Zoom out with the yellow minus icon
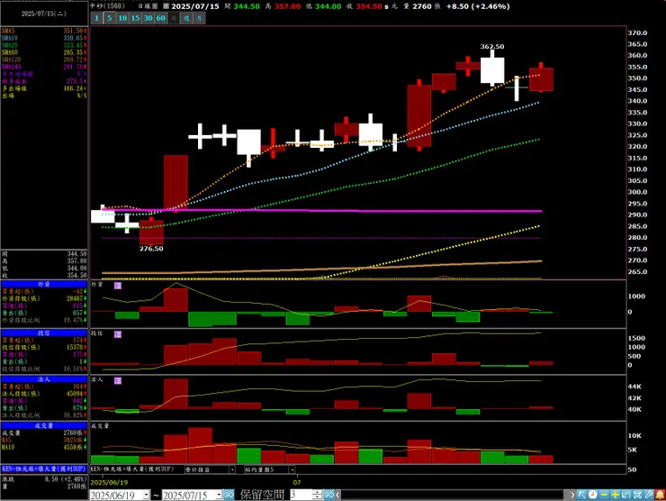The image size is (666, 501). point(604,495)
